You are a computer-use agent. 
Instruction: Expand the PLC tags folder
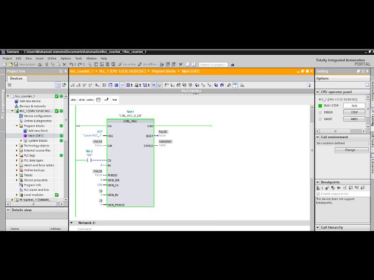(17, 156)
